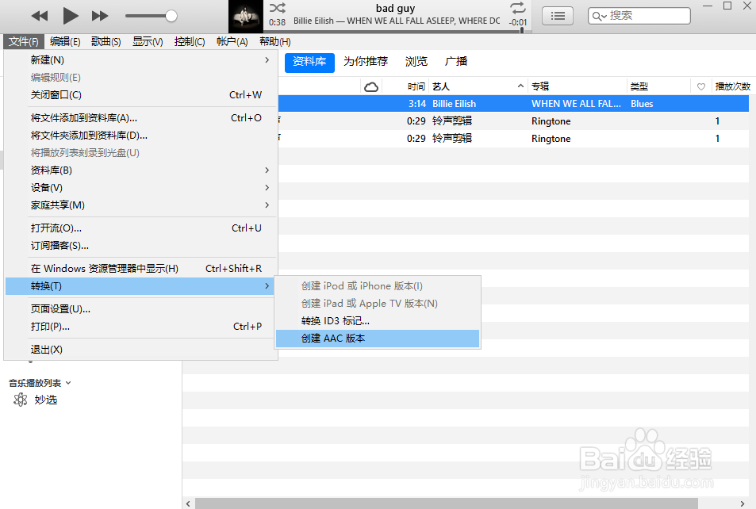Open the 显示(V) menu
Viewport: 756px width, 509px height.
pyautogui.click(x=148, y=41)
